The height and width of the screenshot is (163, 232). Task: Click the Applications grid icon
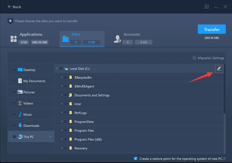tap(14, 39)
